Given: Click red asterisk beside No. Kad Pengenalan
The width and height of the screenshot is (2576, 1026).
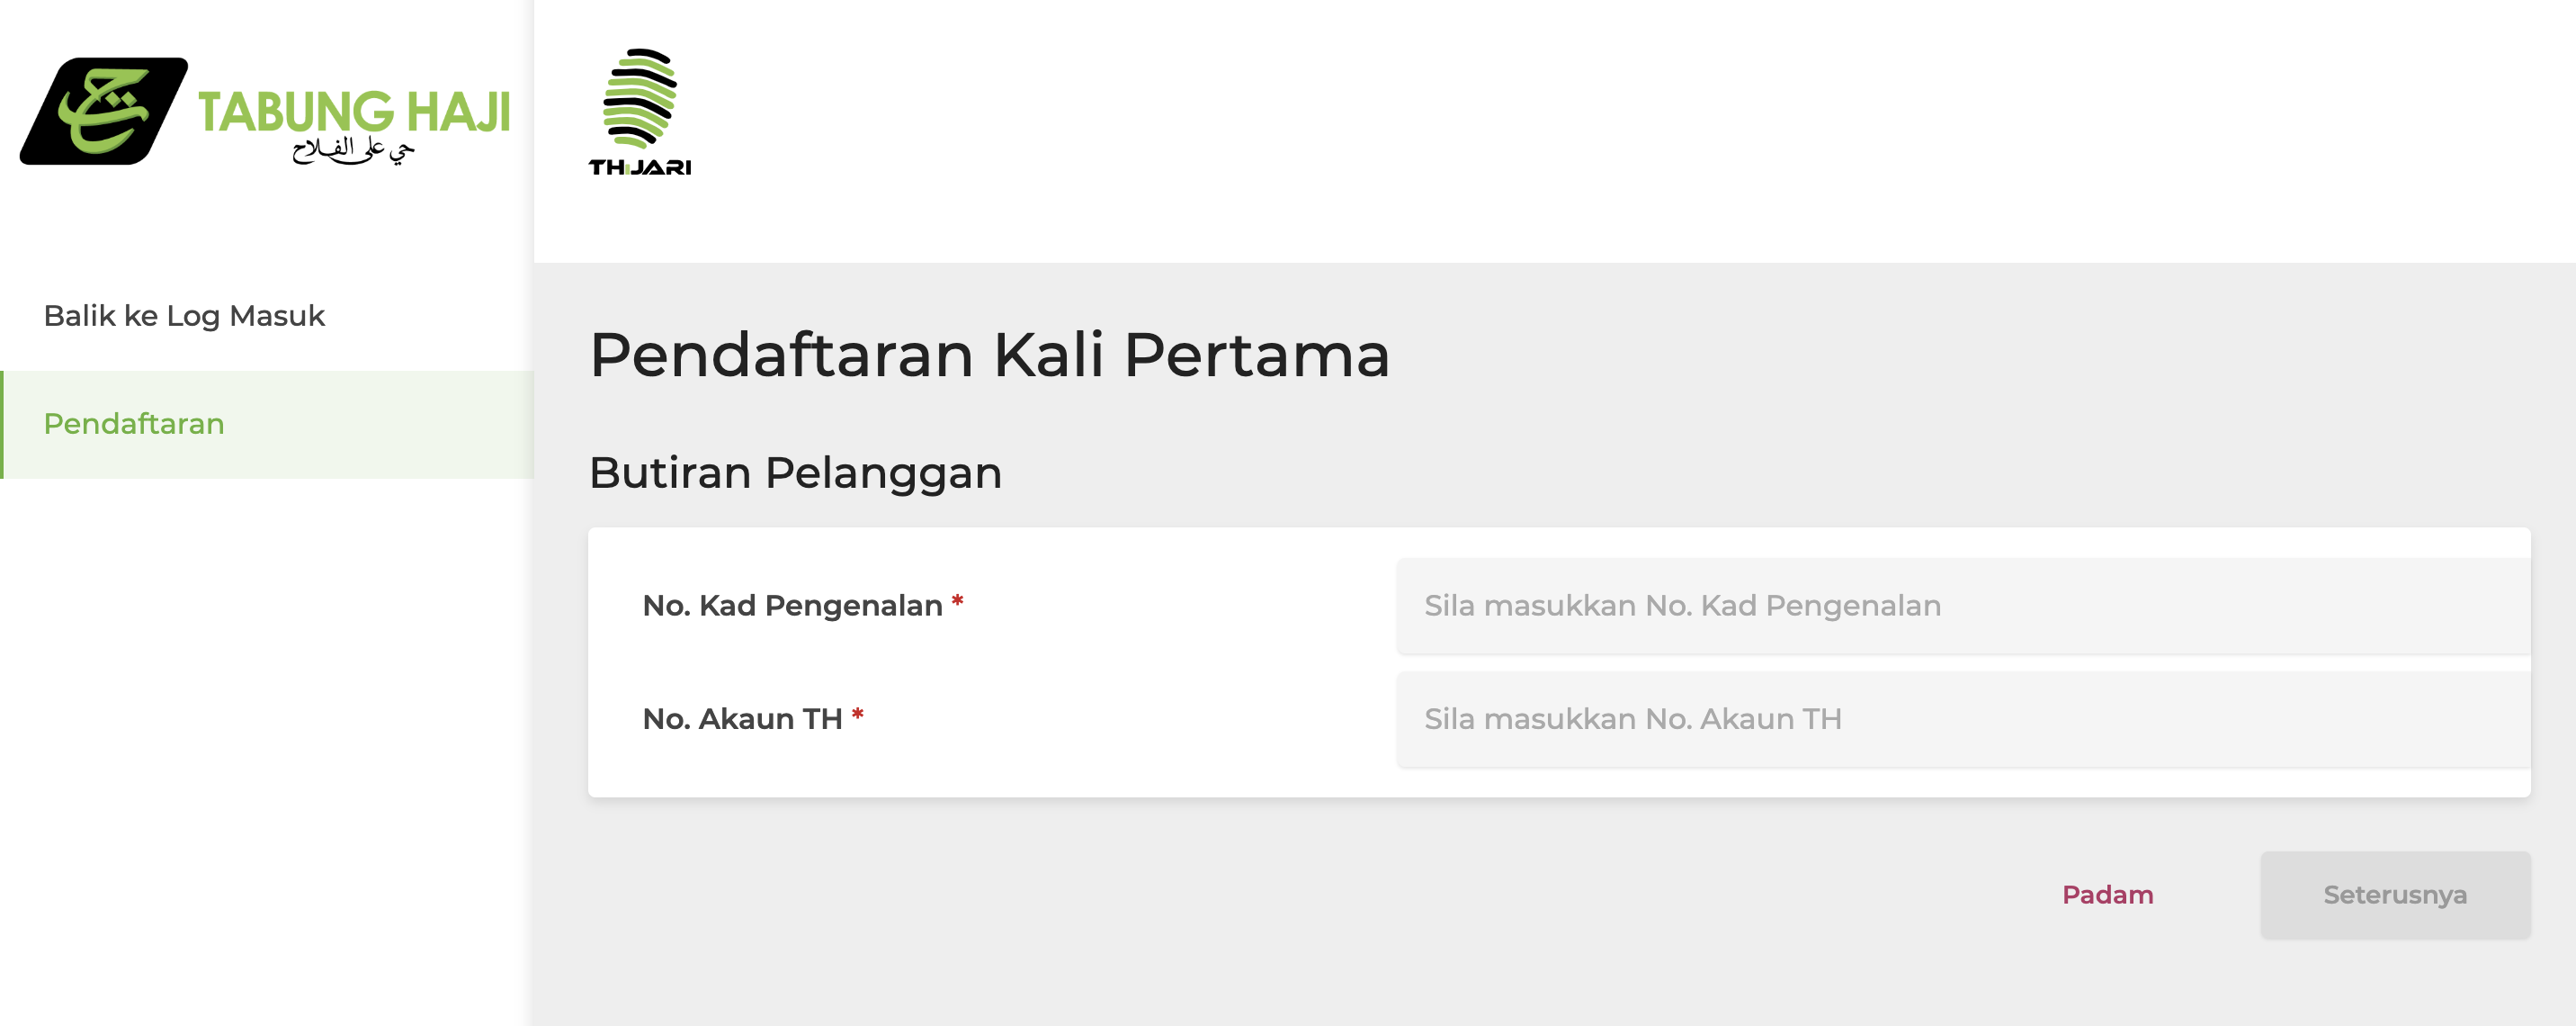Looking at the screenshot, I should (x=957, y=601).
